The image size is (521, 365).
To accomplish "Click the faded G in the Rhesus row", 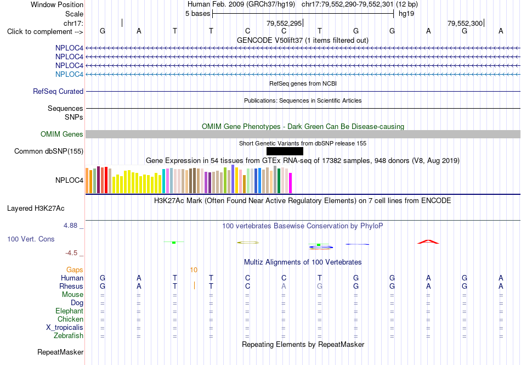I will 320,286.
